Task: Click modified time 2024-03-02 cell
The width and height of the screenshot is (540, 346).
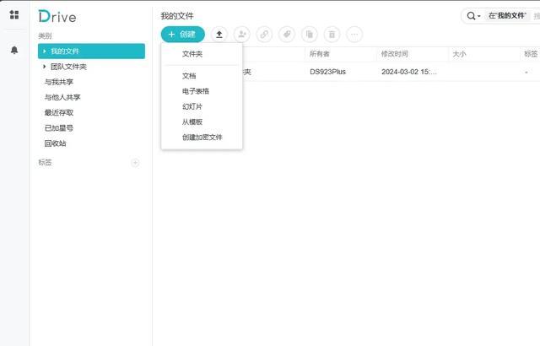Action: [x=409, y=72]
